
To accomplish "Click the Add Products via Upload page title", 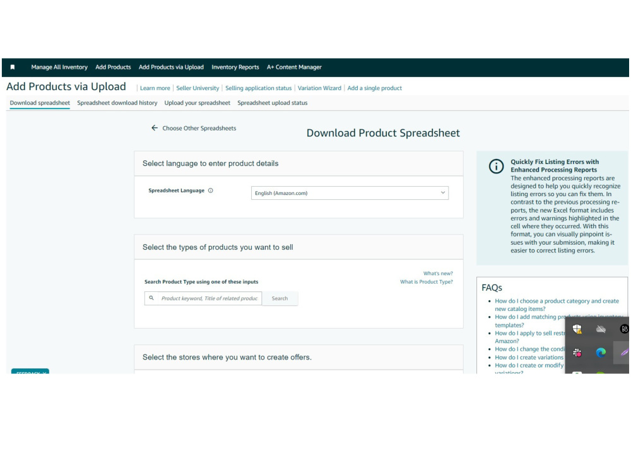I will tap(66, 86).
